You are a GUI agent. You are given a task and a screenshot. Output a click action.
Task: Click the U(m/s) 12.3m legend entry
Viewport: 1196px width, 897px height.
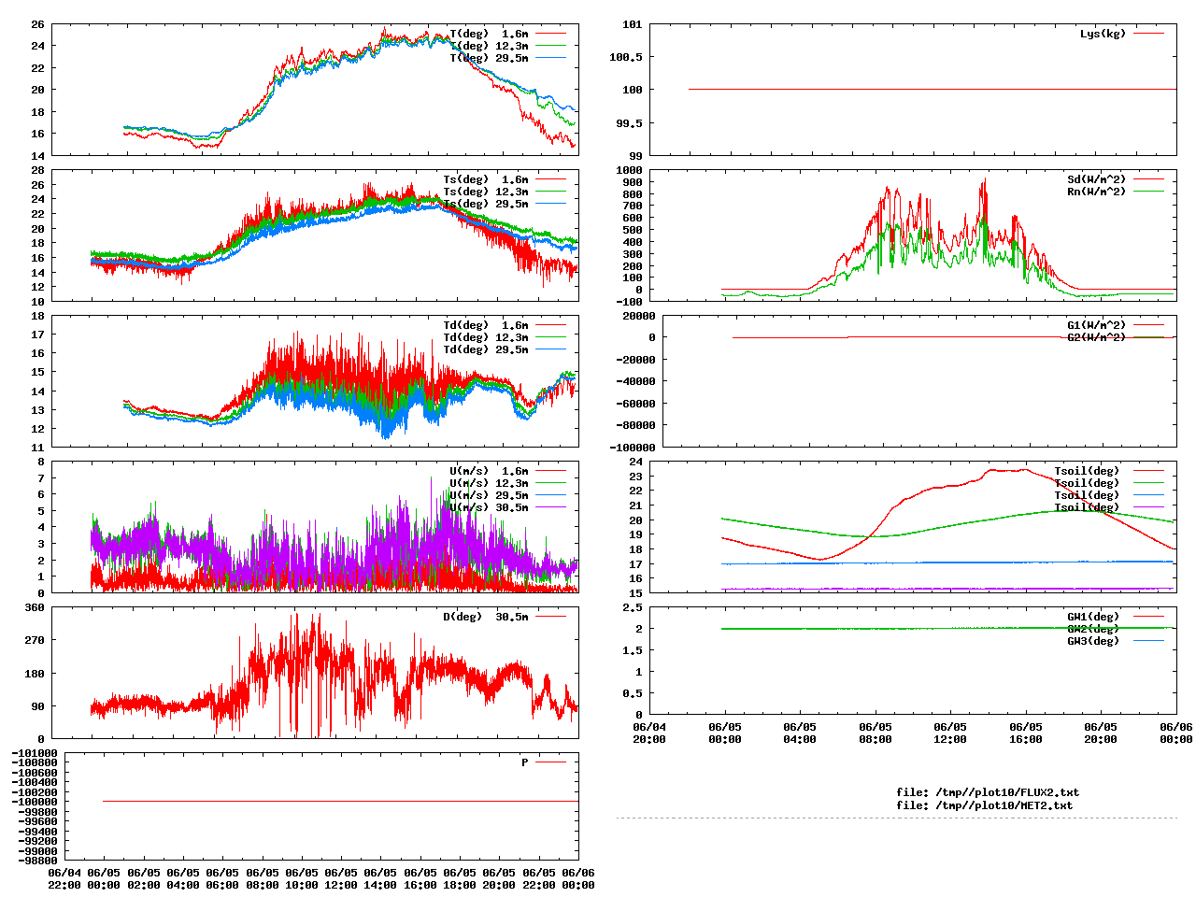click(489, 483)
